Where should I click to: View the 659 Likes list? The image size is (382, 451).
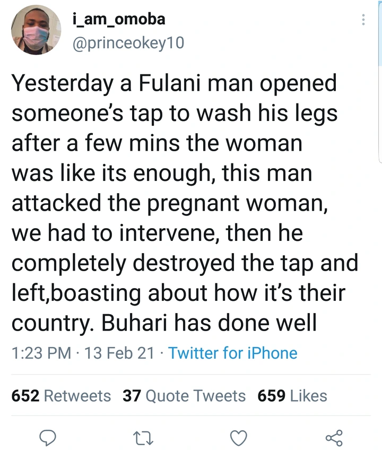point(292,396)
